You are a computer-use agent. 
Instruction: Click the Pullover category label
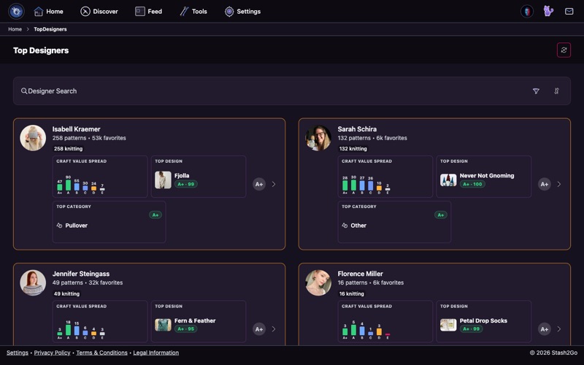point(77,226)
